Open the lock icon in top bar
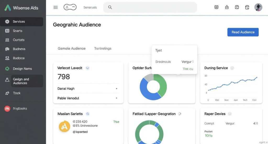268x144 pixels. click(227, 7)
